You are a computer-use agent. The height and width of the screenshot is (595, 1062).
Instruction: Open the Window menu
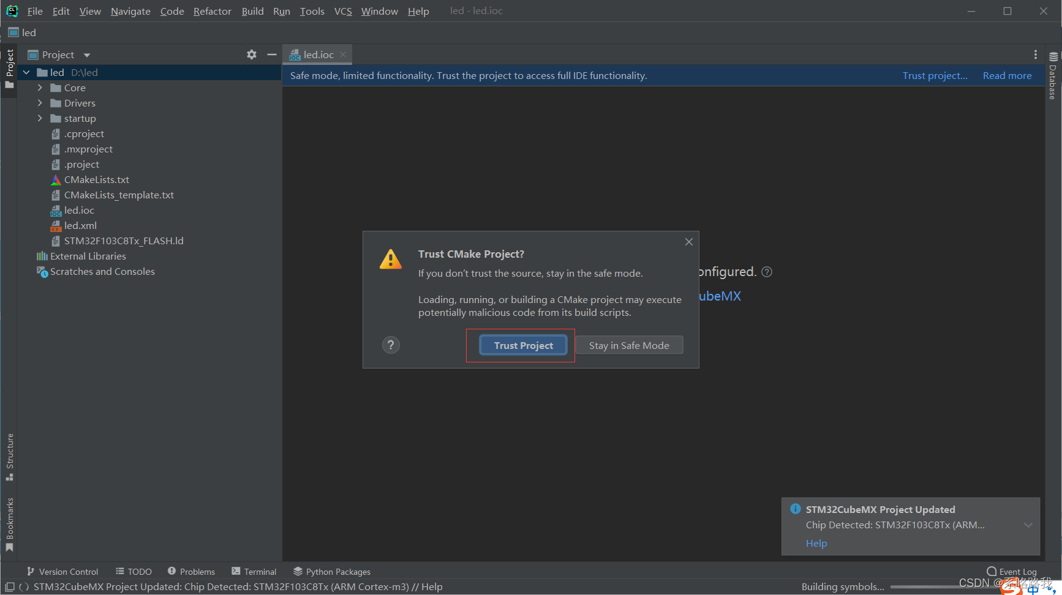[379, 11]
